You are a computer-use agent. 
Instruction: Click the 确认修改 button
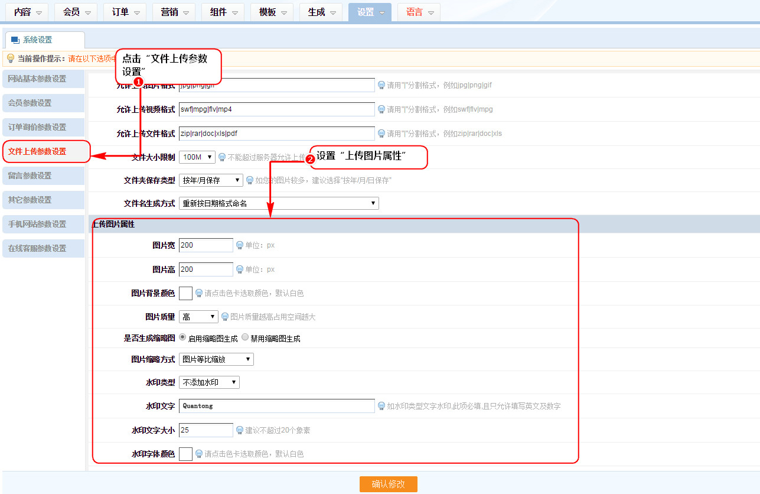click(x=388, y=484)
